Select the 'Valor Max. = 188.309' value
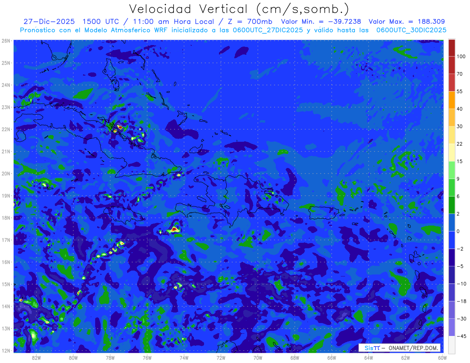 coord(407,22)
